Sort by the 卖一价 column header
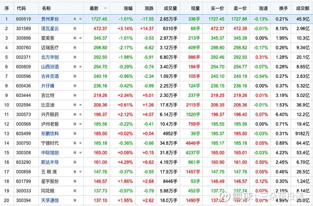 pyautogui.click(x=240, y=8)
